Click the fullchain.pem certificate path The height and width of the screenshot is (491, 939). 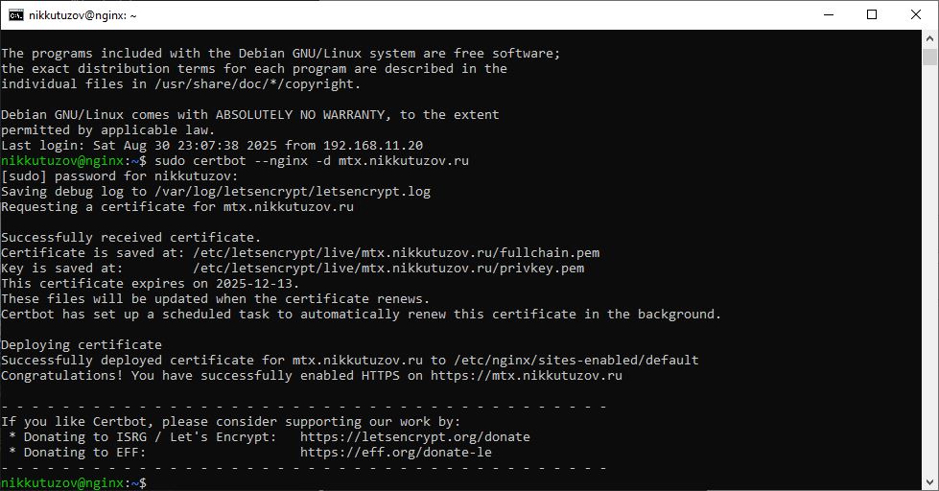coord(395,253)
